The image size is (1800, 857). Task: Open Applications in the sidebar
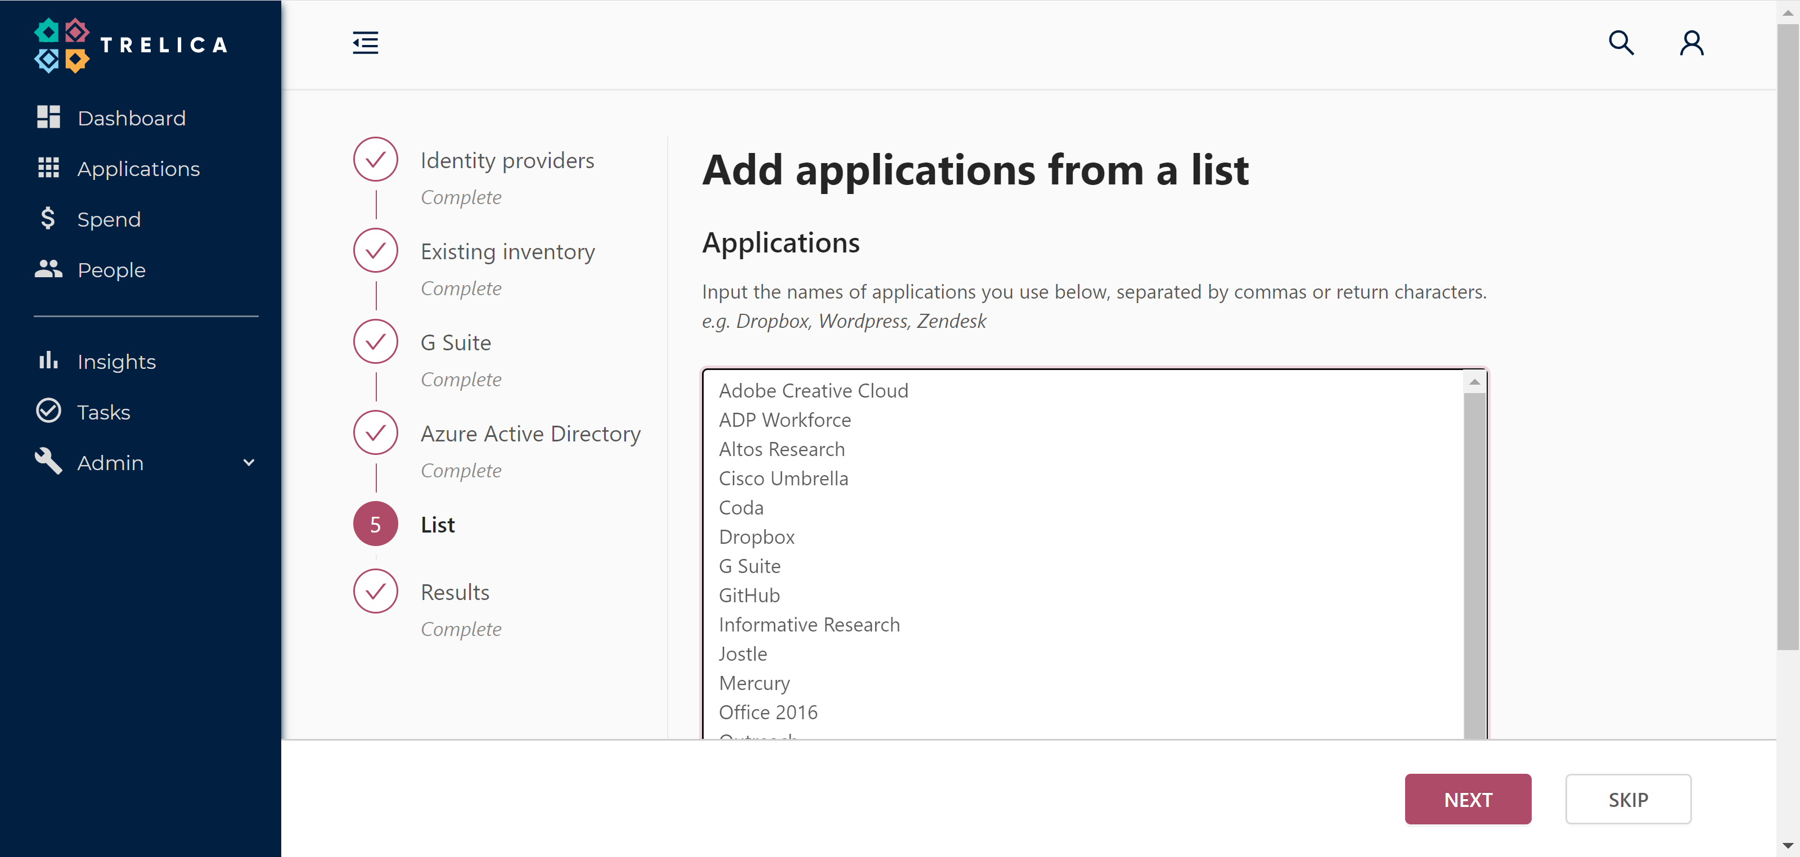point(138,169)
